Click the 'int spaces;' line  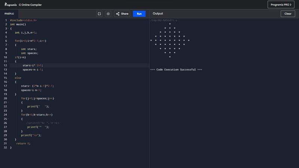[30, 53]
